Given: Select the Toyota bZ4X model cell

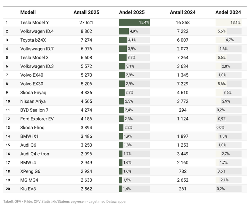Looking at the screenshot, I should (33, 40).
